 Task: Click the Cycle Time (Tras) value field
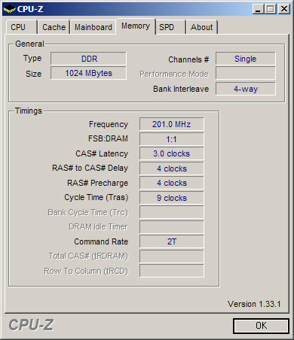(x=172, y=198)
